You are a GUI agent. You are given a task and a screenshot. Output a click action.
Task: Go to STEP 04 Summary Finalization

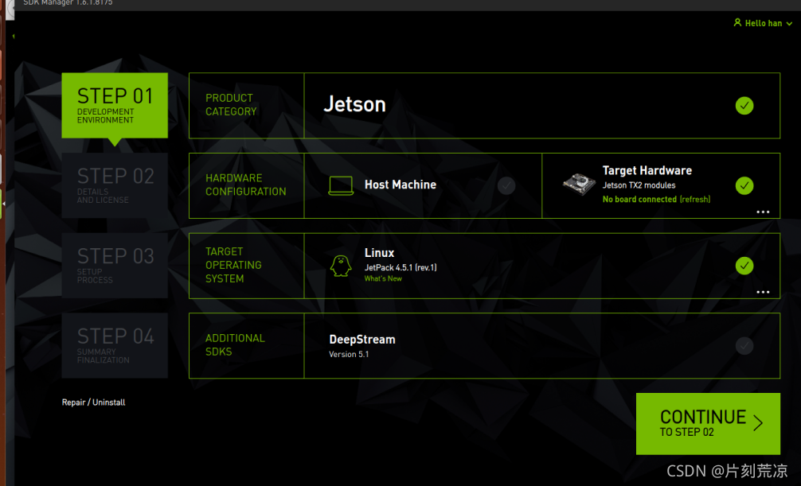pyautogui.click(x=115, y=346)
